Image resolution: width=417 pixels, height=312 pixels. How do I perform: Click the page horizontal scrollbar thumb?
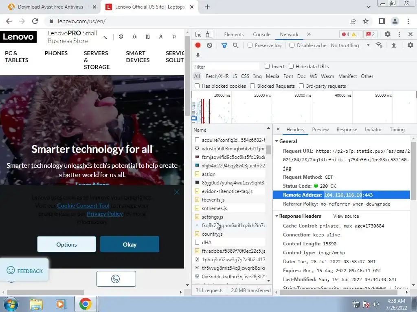coord(45,292)
